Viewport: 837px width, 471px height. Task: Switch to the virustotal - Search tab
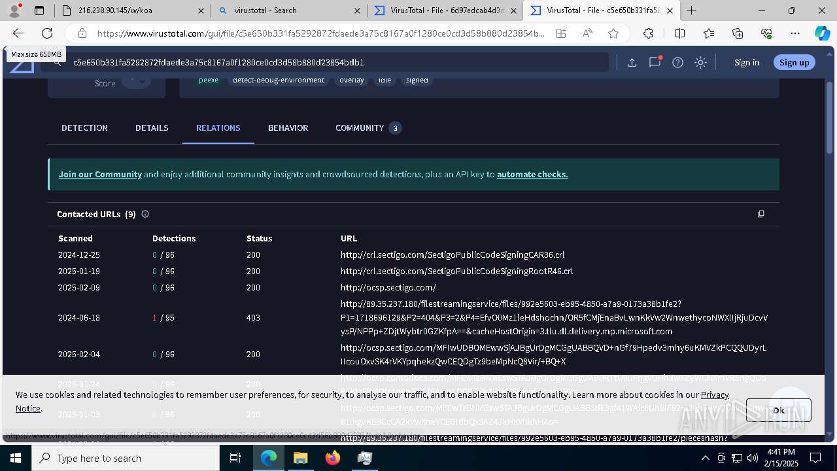click(288, 10)
